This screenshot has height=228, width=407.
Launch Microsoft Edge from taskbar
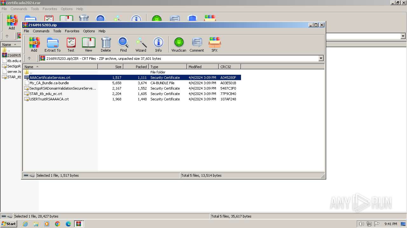(x=68, y=224)
